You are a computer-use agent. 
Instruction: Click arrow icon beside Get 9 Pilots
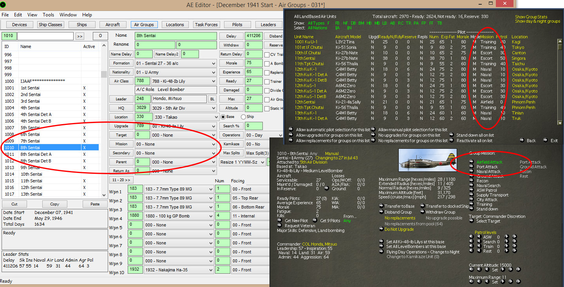click(315, 221)
